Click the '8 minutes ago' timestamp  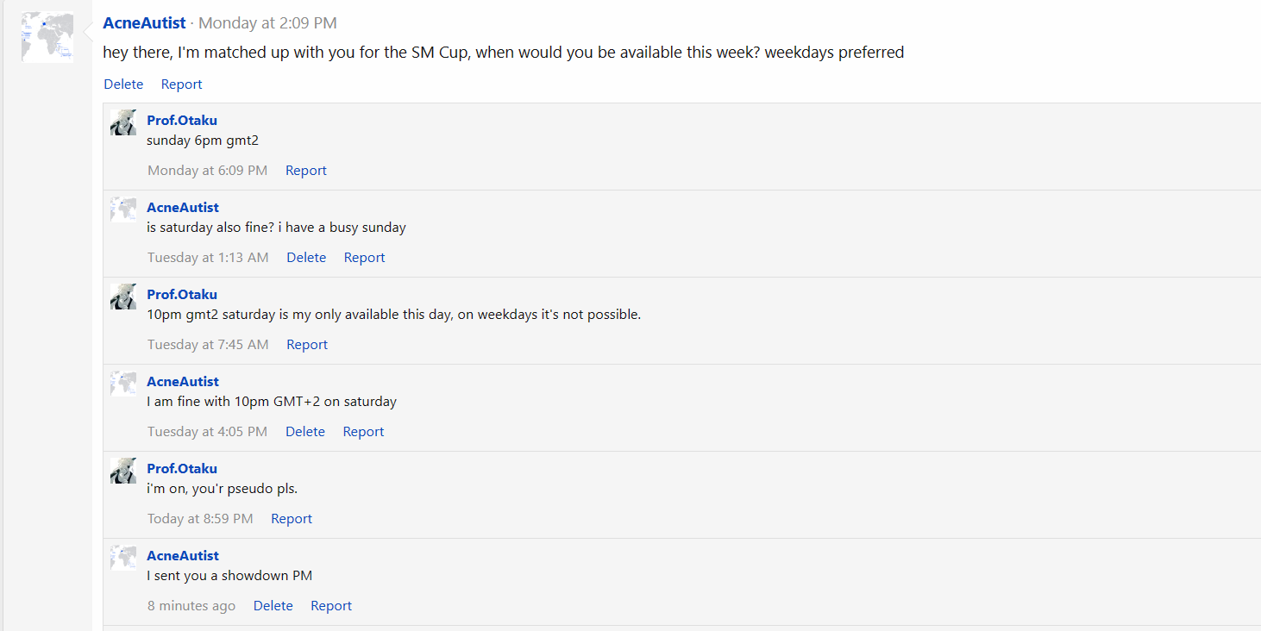191,605
